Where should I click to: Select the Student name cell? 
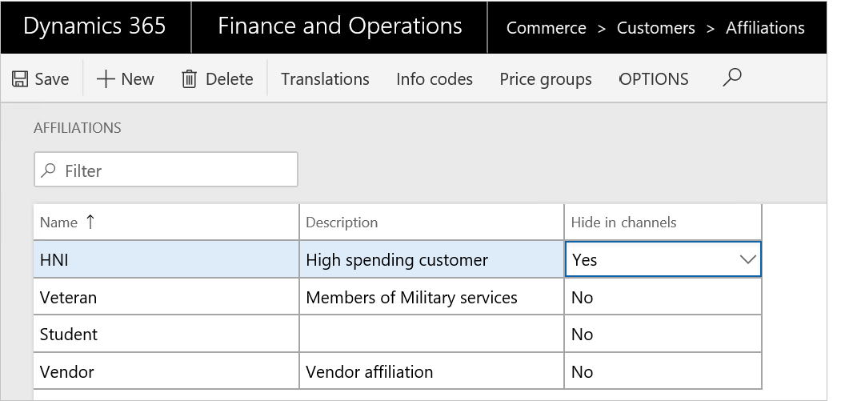pos(166,334)
